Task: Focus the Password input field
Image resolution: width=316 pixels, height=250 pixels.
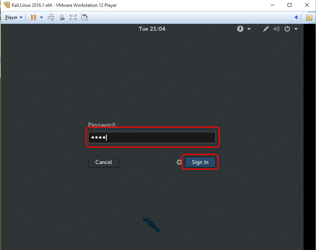Action: (152, 137)
